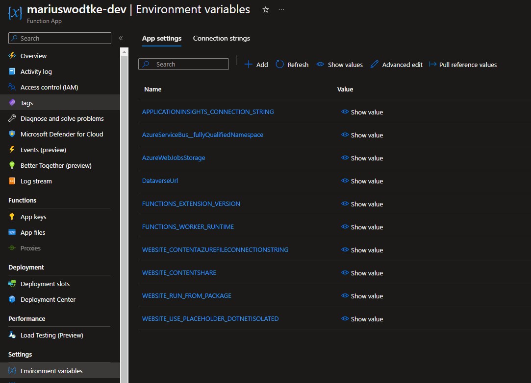The width and height of the screenshot is (531, 383).
Task: Open AzureServiceBus__fullyQualifiedNamespace setting link
Action: pos(202,135)
